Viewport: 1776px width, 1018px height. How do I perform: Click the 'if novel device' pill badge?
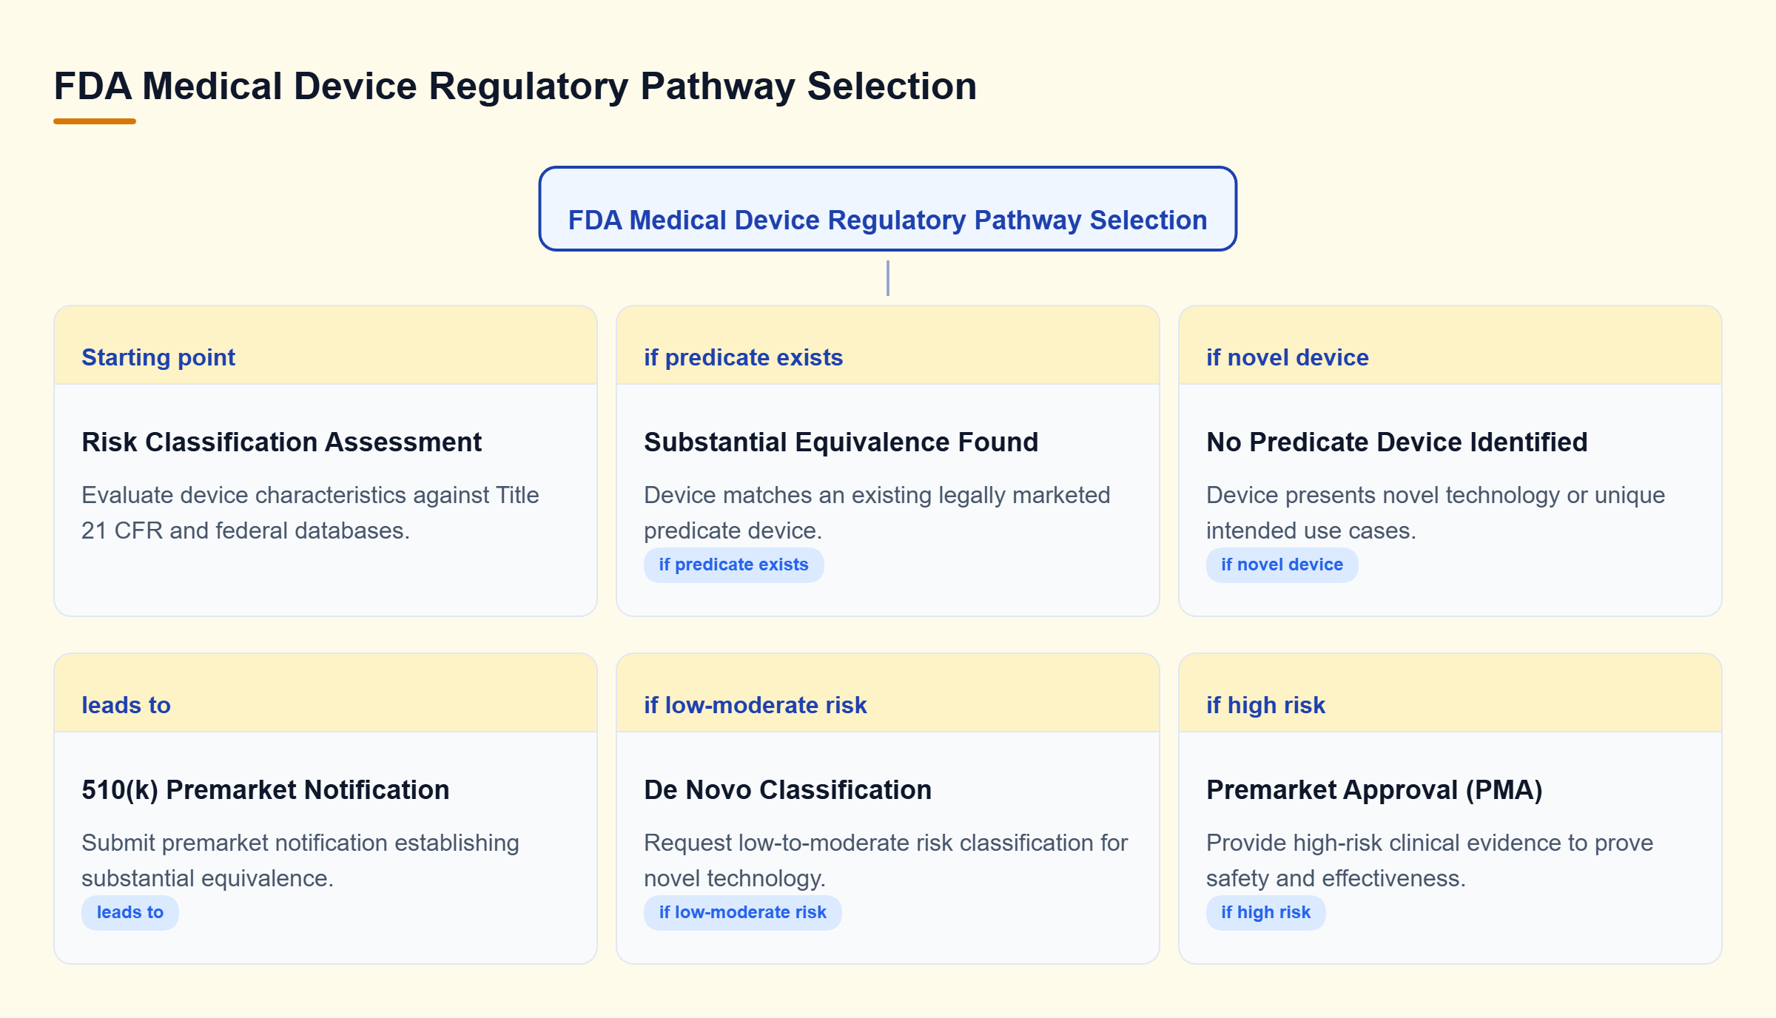pyautogui.click(x=1282, y=564)
